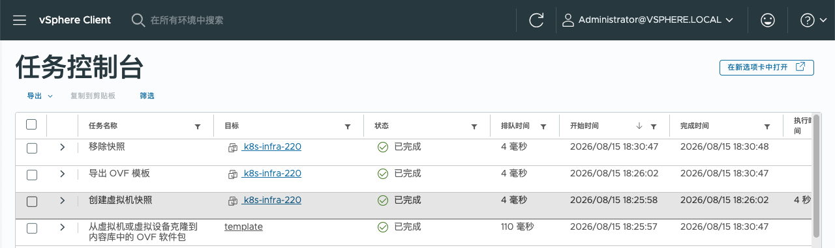This screenshot has height=248, width=835.
Task: Select the 创建虚拟机快照 task name
Action: click(121, 200)
